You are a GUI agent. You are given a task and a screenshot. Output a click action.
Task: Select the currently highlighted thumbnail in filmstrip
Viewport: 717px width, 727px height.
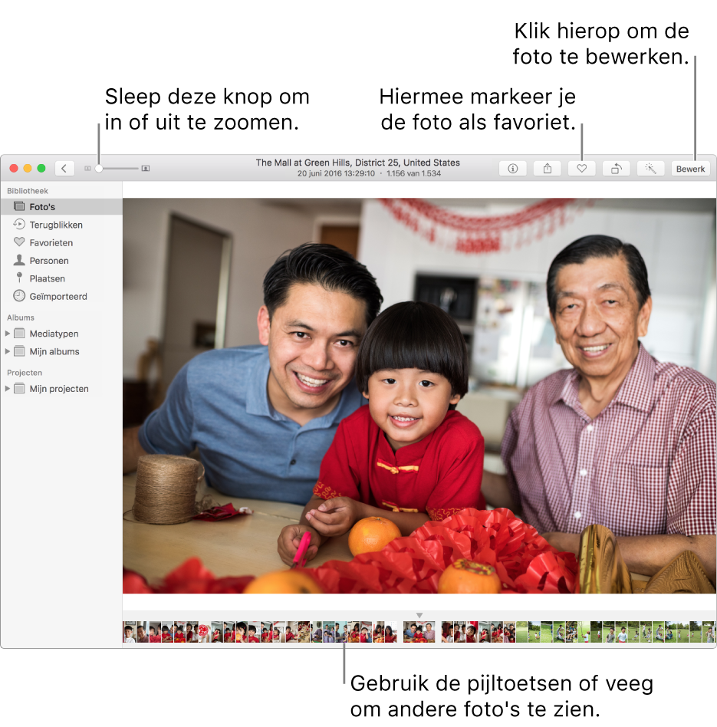[419, 631]
